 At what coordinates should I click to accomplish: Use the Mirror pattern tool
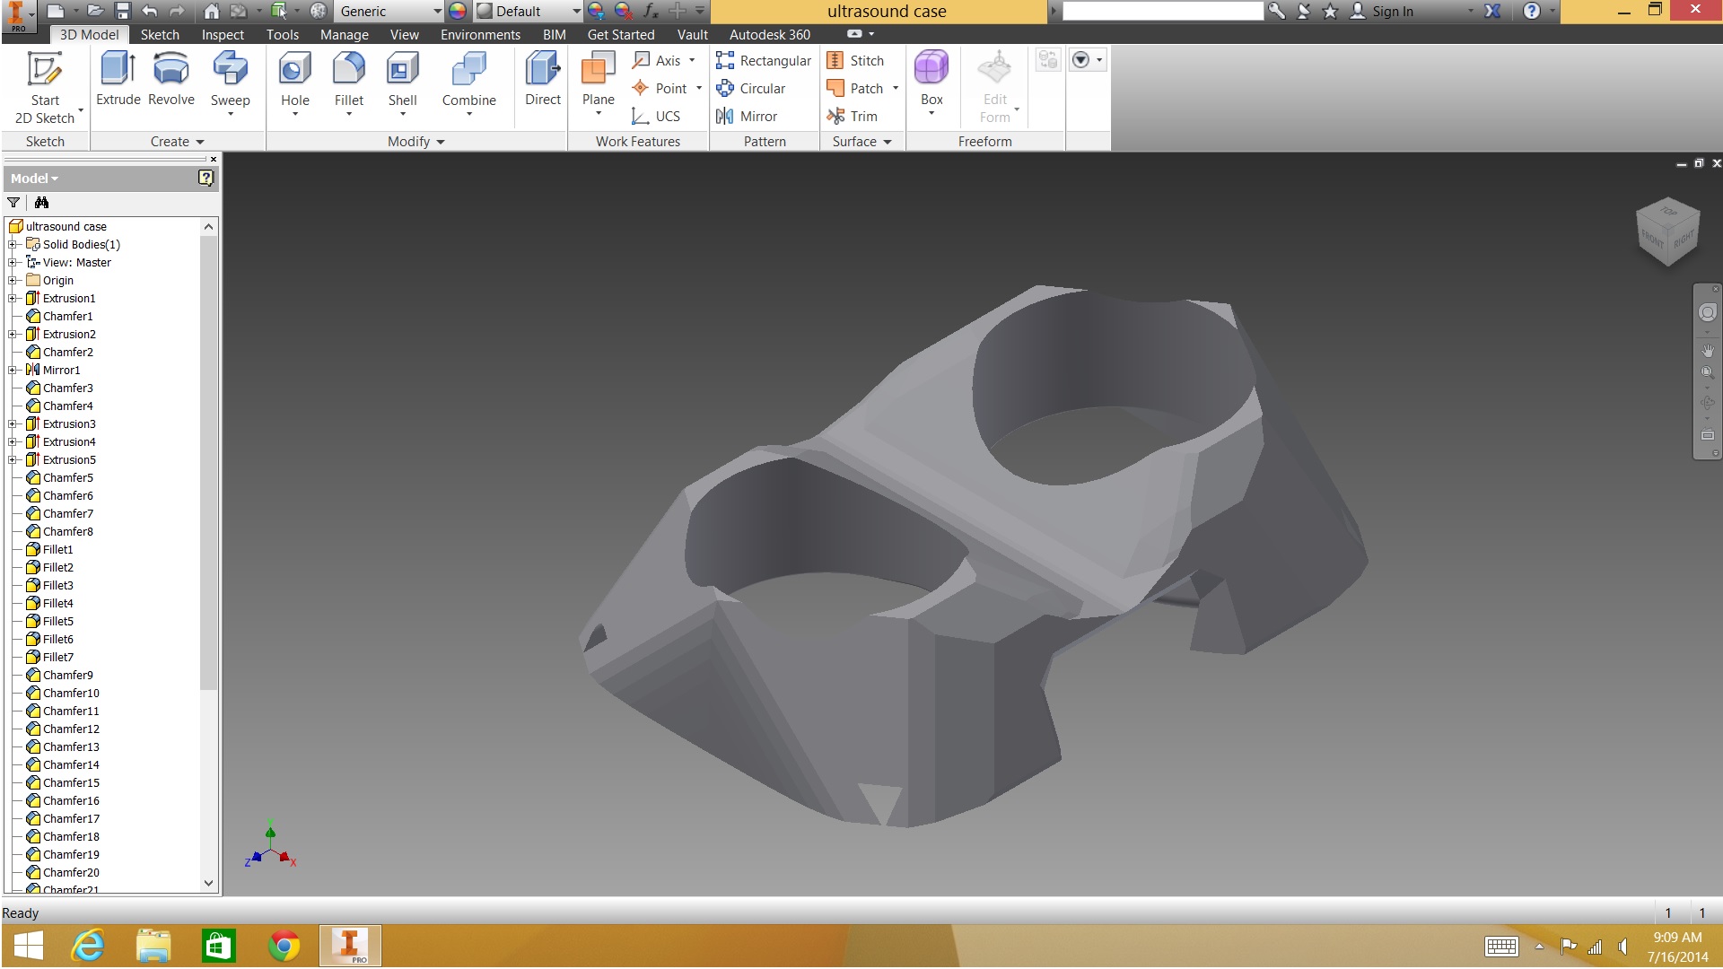pos(747,116)
